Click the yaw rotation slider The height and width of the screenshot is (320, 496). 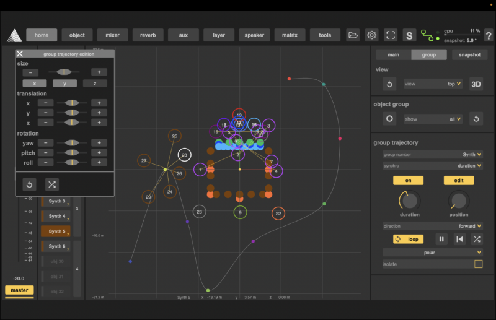coord(72,142)
